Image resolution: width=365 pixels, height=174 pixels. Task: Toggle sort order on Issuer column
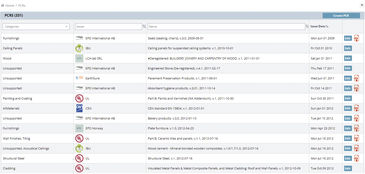tap(144, 26)
